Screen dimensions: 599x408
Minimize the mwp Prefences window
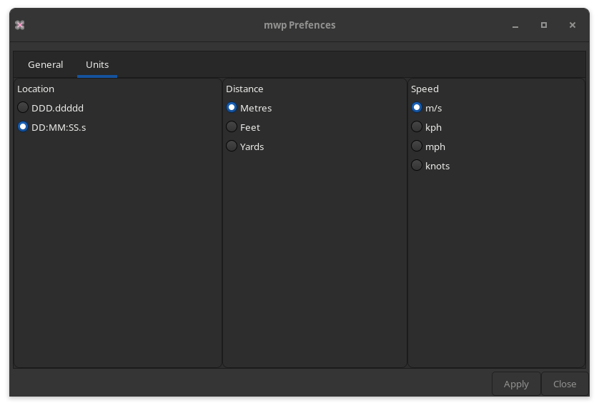pos(515,25)
